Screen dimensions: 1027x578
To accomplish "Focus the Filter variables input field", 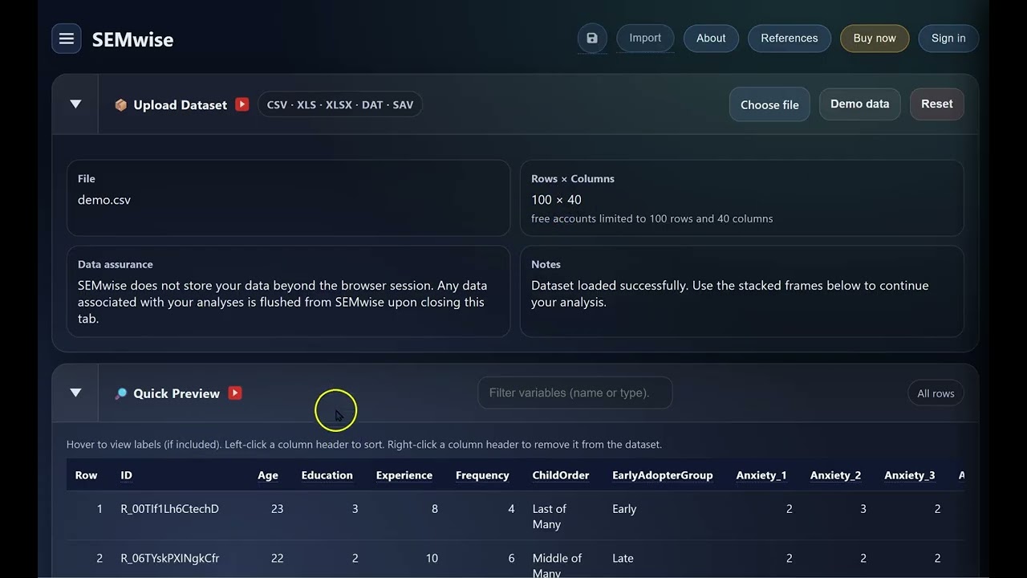I will pos(575,393).
